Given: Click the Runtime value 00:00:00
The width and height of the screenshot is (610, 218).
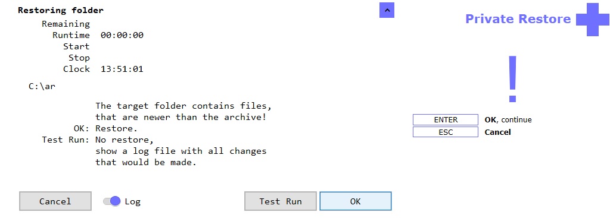Looking at the screenshot, I should 122,35.
